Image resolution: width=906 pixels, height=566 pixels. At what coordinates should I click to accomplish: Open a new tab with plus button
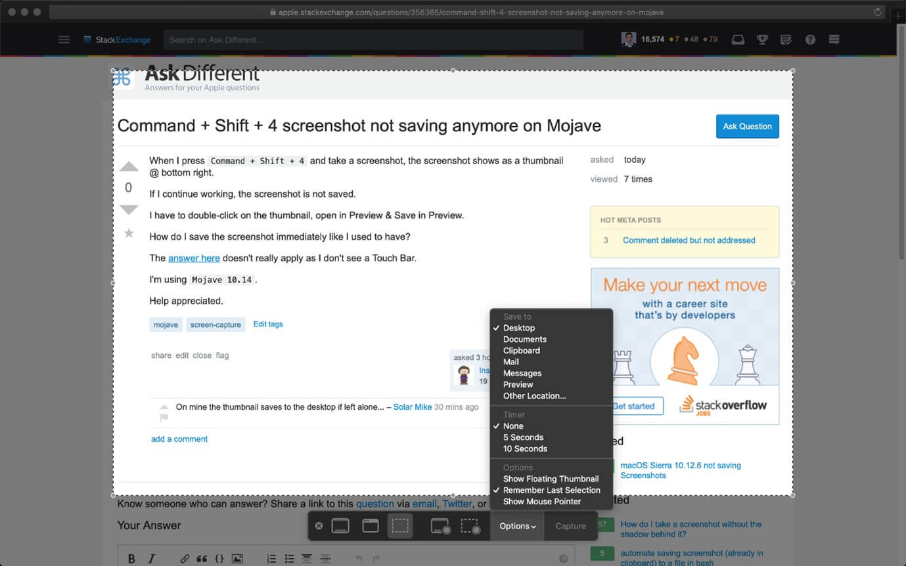click(897, 16)
